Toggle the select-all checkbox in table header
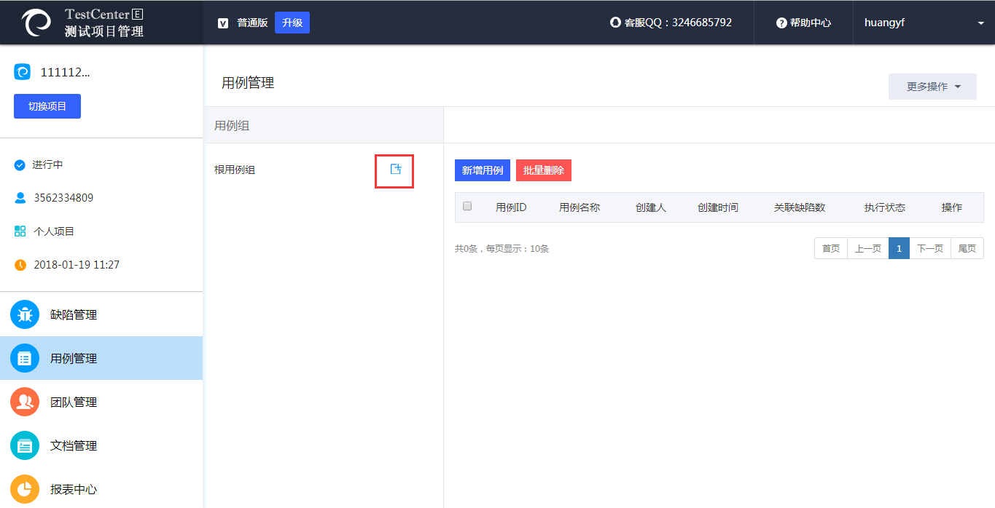Image resolution: width=995 pixels, height=508 pixels. pos(467,207)
